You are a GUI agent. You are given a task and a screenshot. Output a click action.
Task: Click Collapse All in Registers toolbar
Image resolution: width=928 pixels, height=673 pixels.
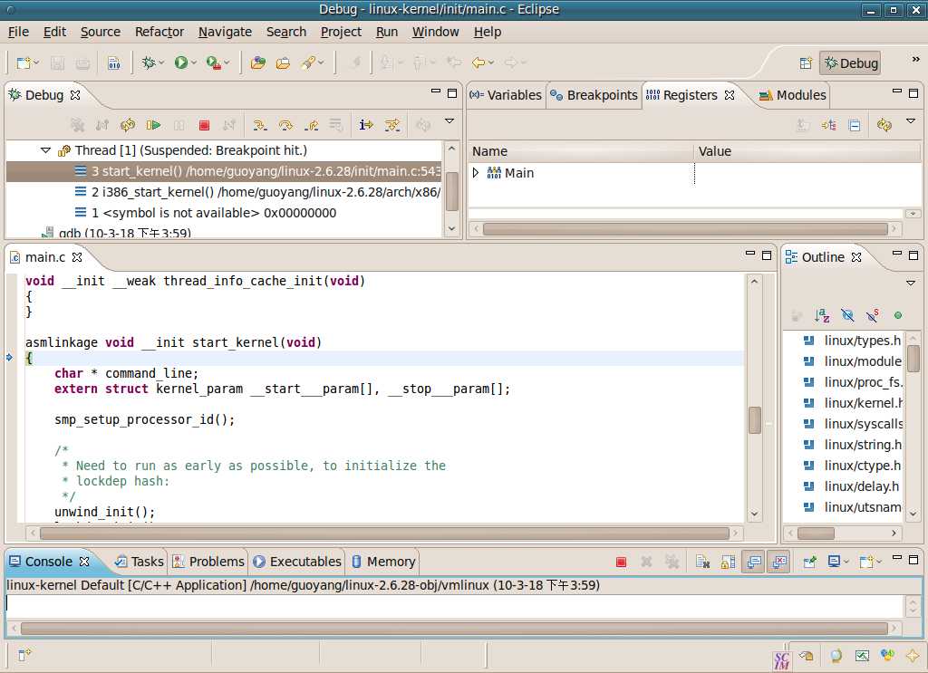pyautogui.click(x=854, y=125)
